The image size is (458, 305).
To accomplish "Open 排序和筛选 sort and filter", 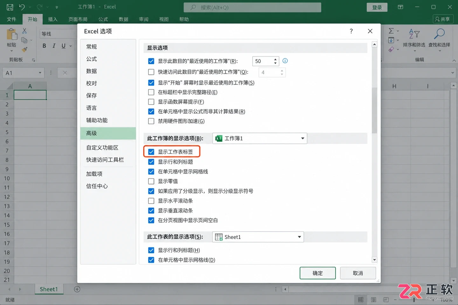I will point(414,39).
